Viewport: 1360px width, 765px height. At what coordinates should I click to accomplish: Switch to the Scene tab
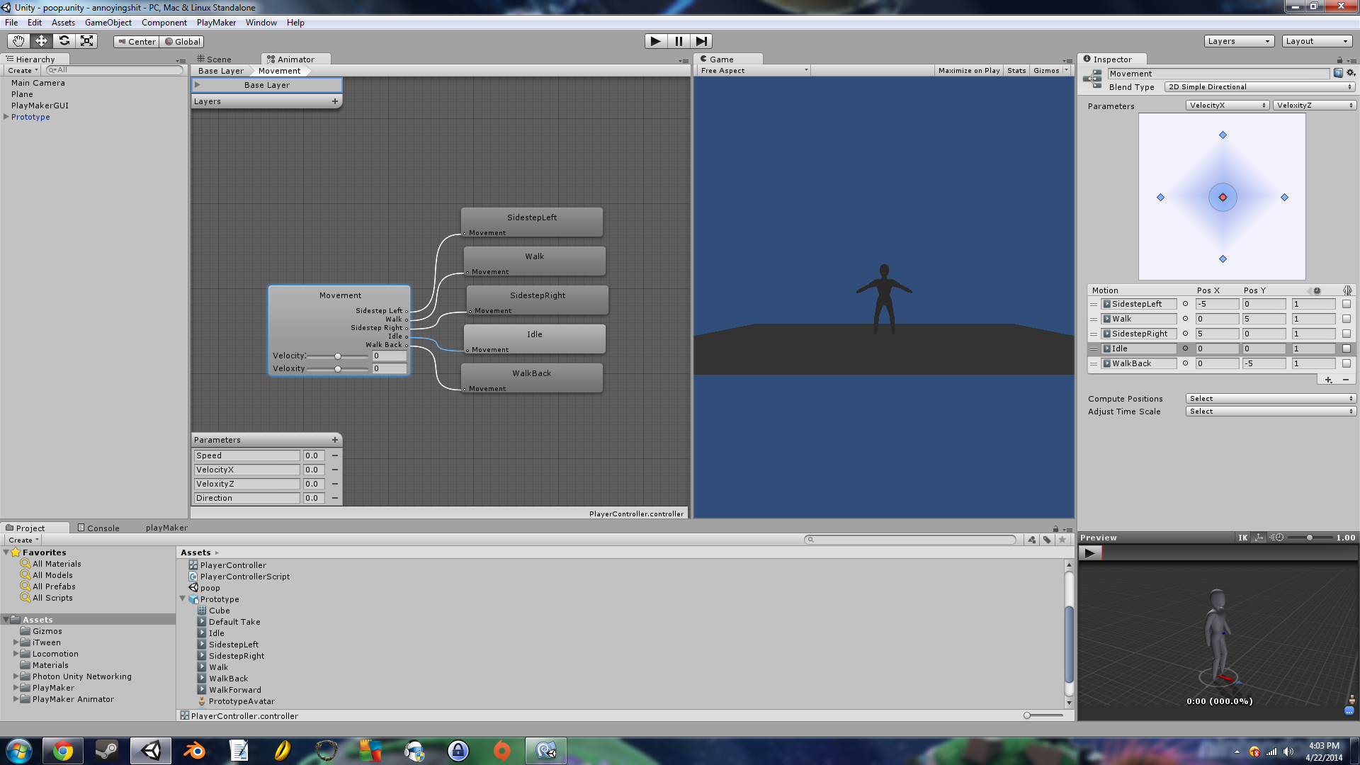point(215,59)
